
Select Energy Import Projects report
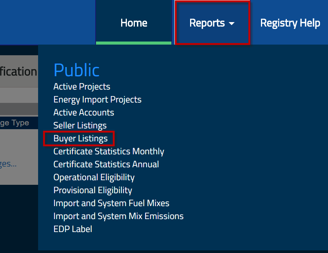(x=97, y=99)
